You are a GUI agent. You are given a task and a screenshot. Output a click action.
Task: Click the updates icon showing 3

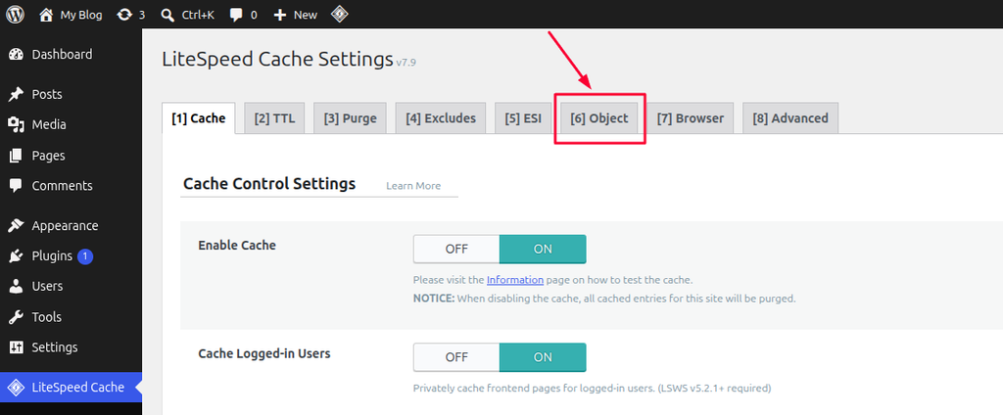124,15
